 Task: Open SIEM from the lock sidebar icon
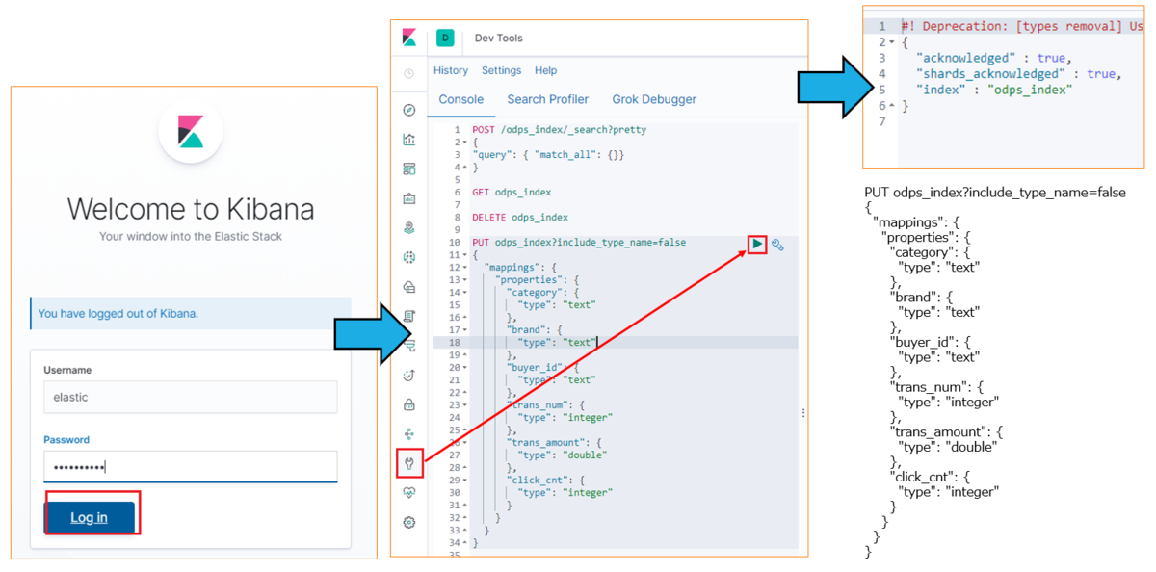click(x=409, y=404)
